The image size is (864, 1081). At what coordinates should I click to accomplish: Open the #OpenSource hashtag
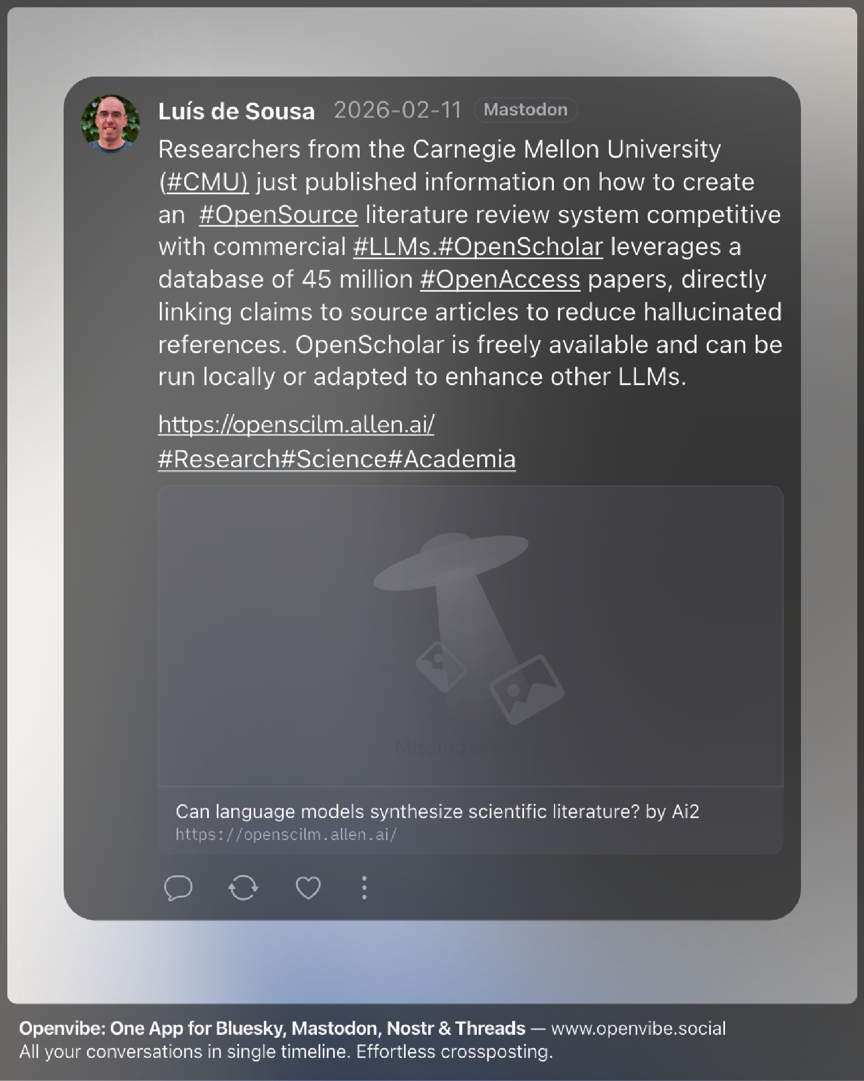click(278, 215)
